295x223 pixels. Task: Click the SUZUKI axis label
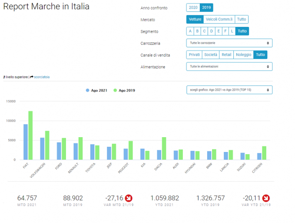coord(241,167)
